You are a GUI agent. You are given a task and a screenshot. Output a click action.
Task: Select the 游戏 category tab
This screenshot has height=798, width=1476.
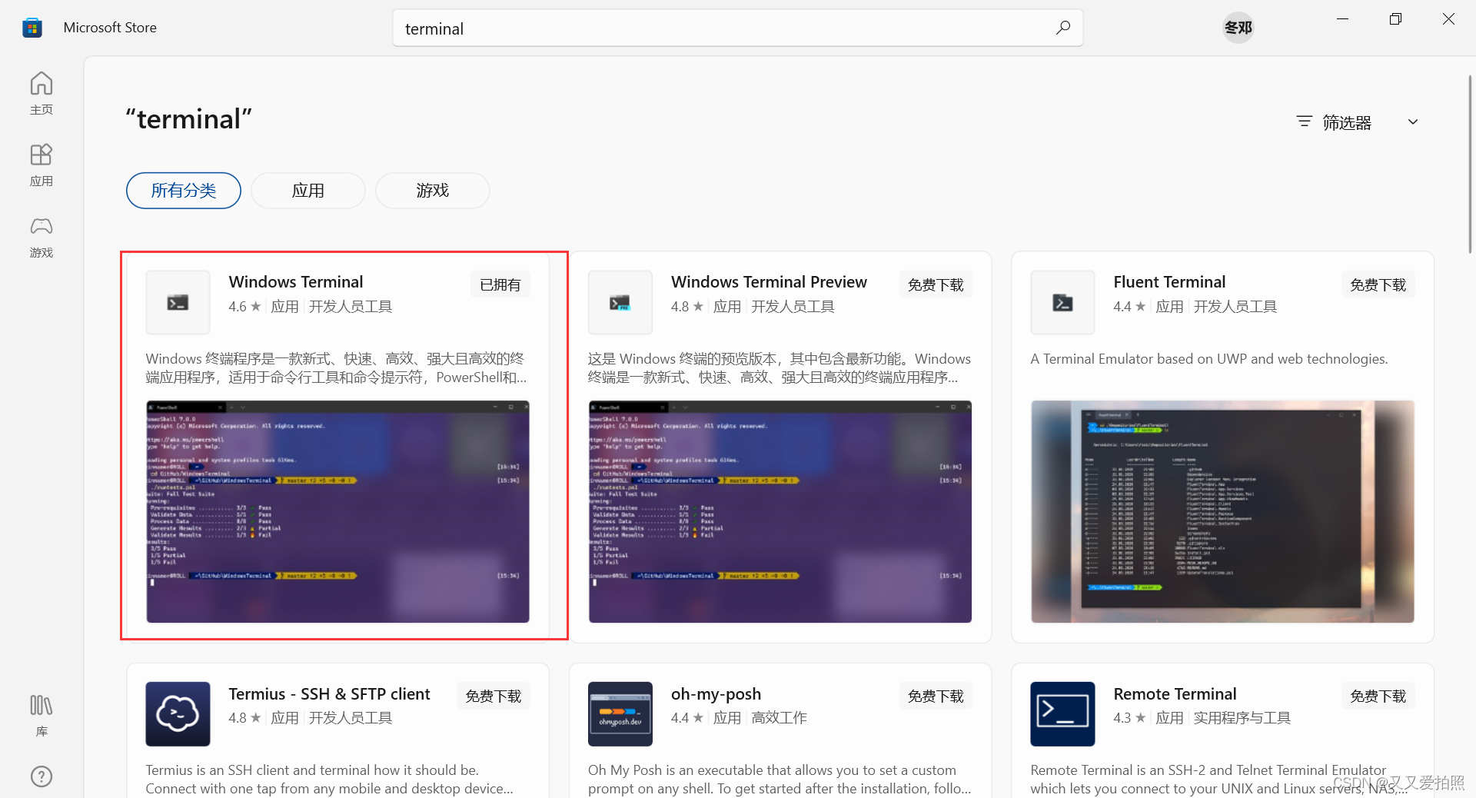pos(433,191)
